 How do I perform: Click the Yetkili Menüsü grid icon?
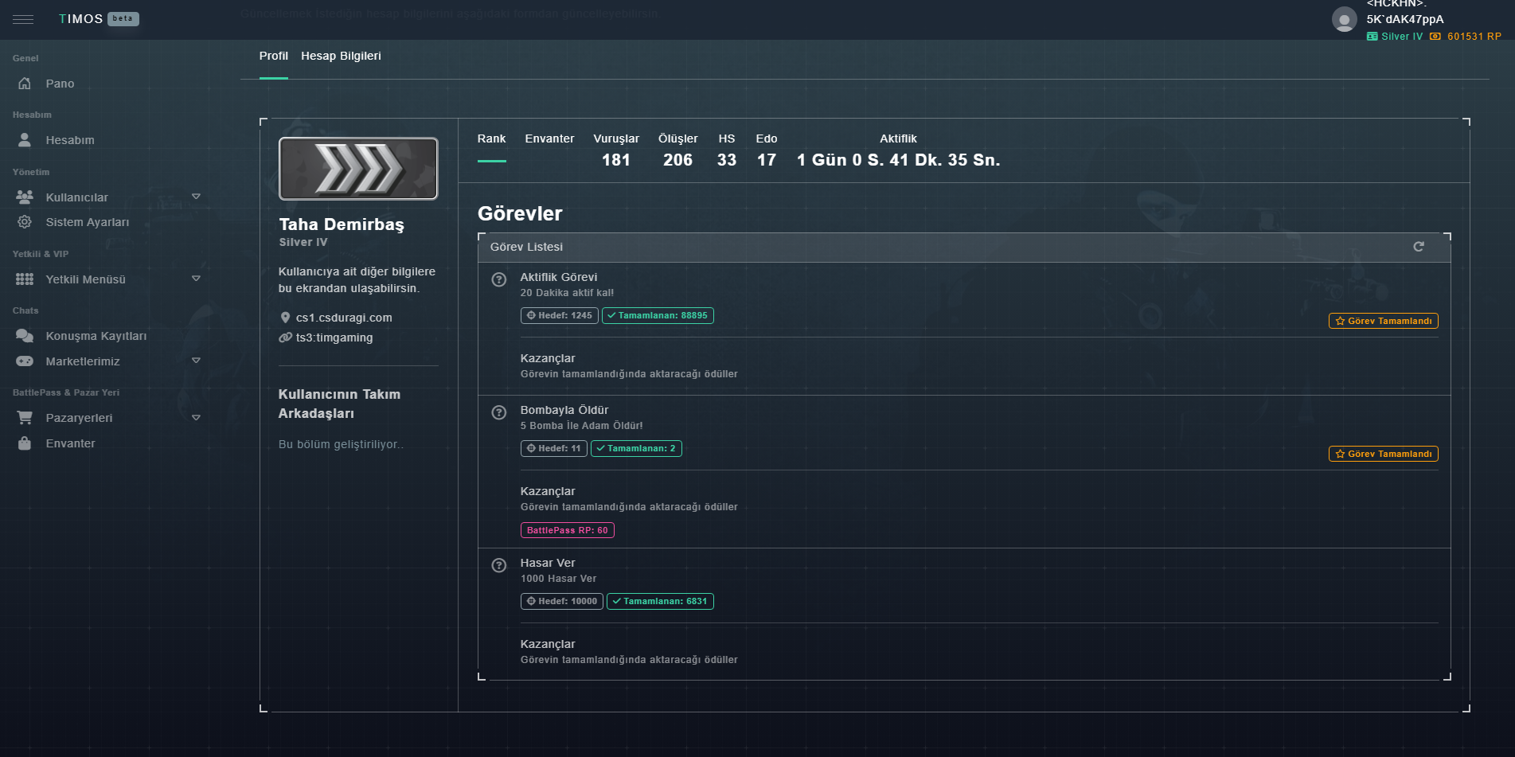(x=25, y=279)
